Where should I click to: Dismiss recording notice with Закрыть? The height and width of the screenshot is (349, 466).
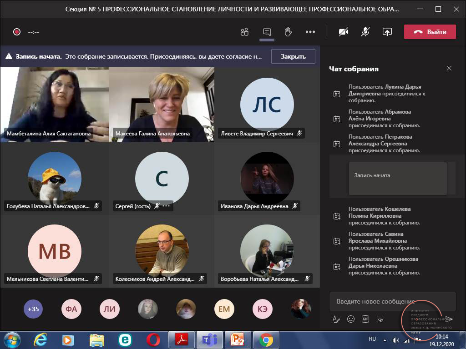click(293, 56)
